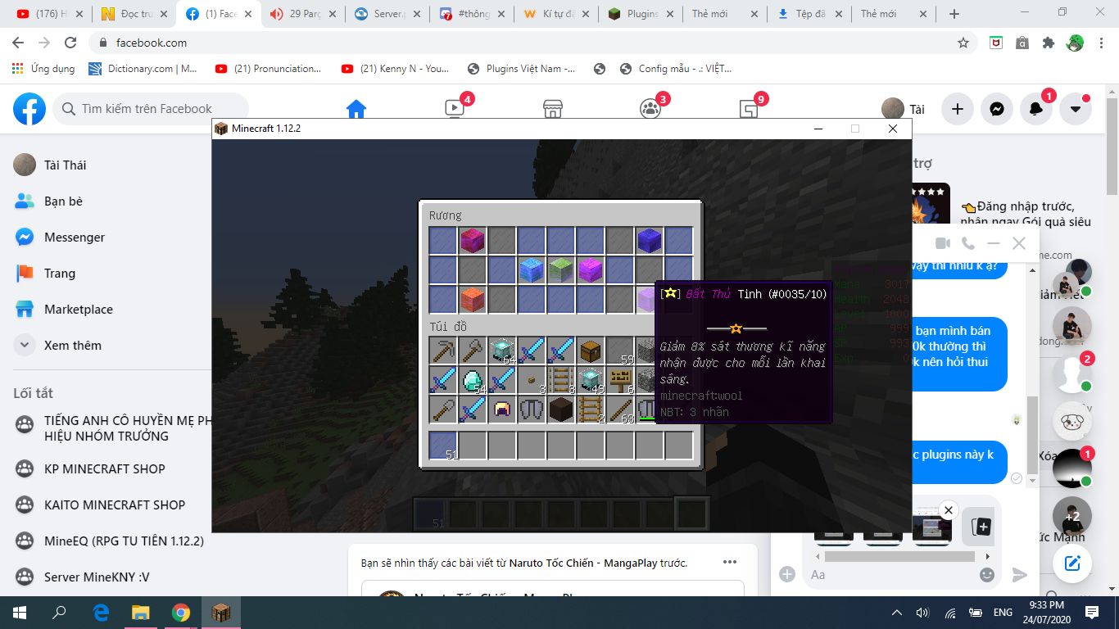1119x629 pixels.
Task: Pick the helmet in the inventory
Action: click(x=502, y=410)
